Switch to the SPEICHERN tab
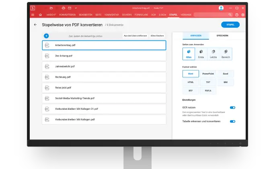The width and height of the screenshot is (275, 169). 222,36
